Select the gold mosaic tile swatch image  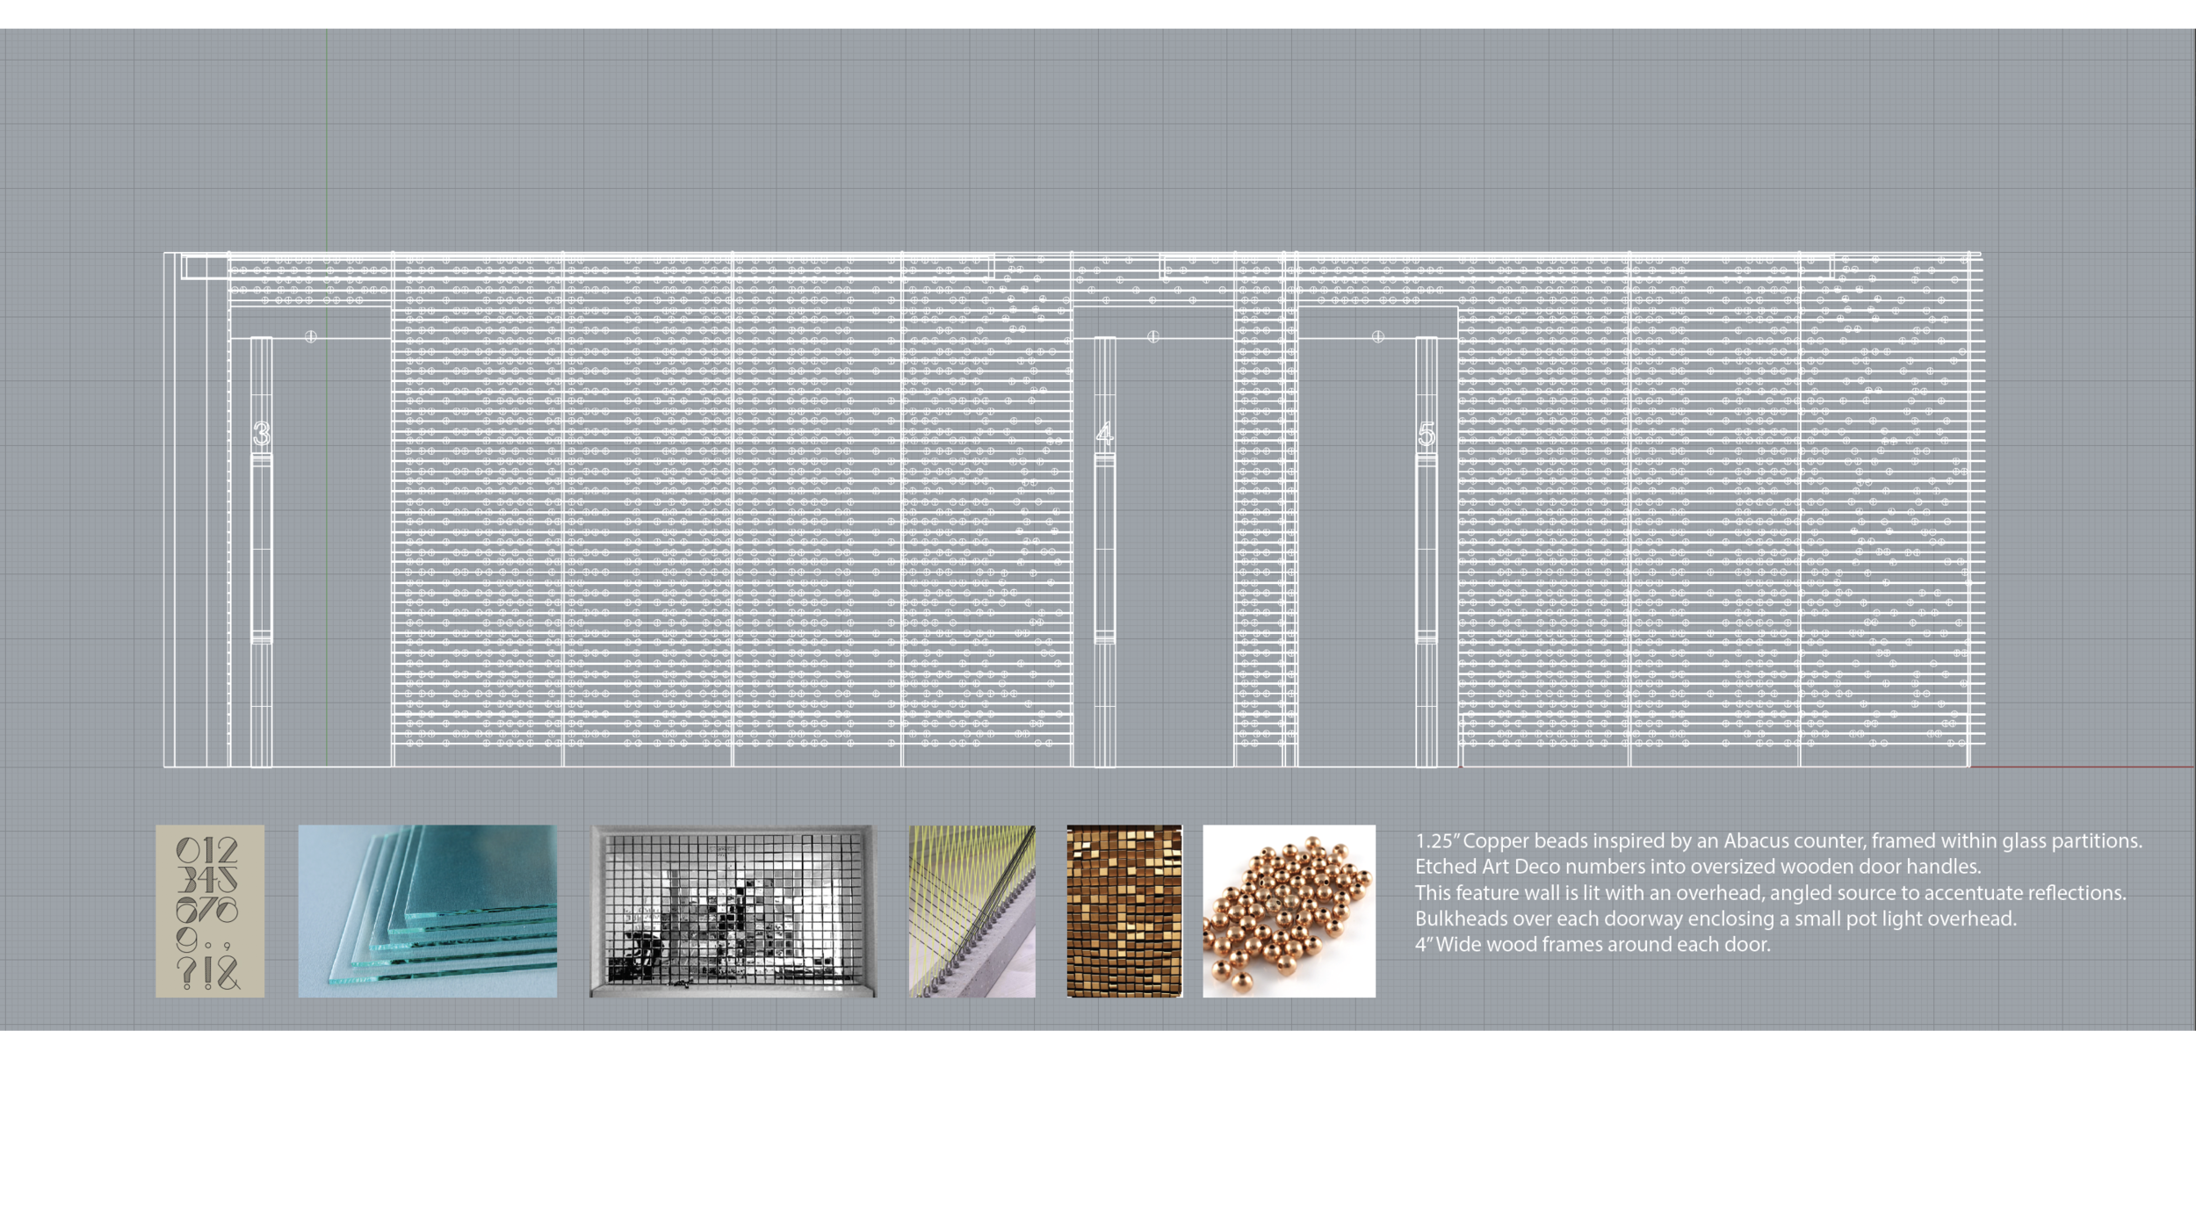point(1124,911)
